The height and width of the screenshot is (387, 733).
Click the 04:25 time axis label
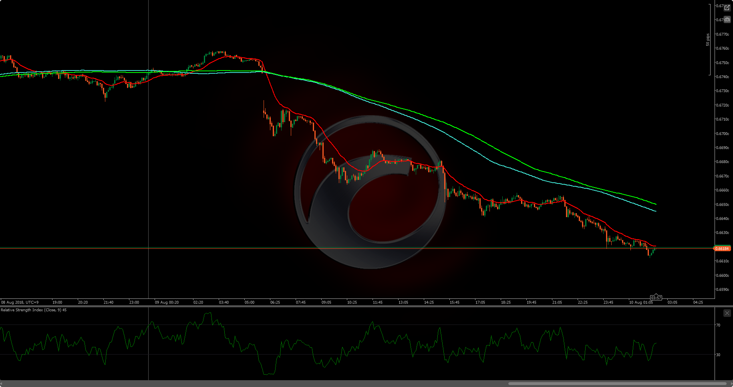click(698, 302)
